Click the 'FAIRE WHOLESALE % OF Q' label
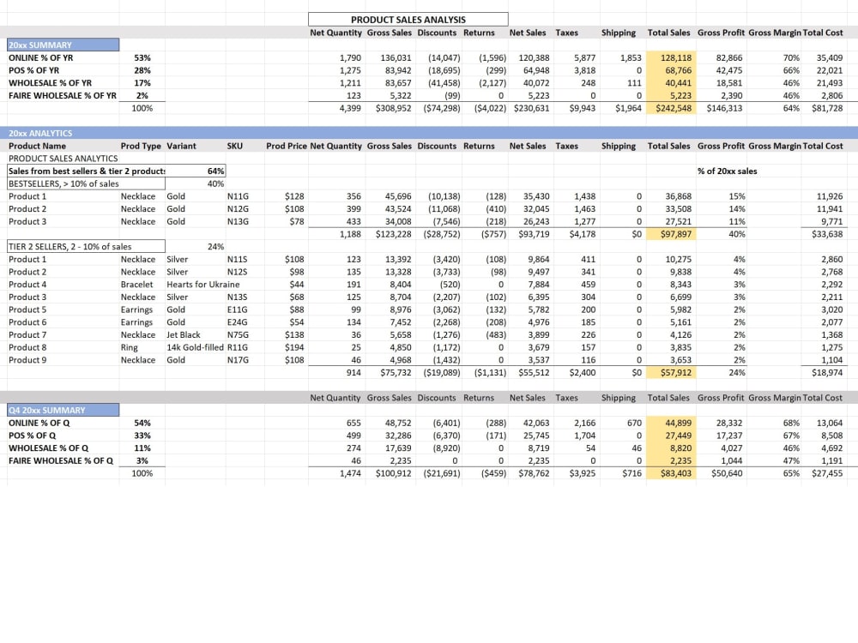 pyautogui.click(x=61, y=460)
